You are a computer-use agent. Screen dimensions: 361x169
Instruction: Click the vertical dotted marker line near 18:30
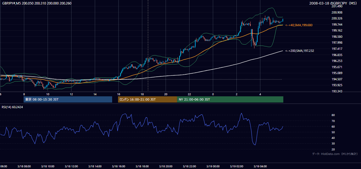148,45
